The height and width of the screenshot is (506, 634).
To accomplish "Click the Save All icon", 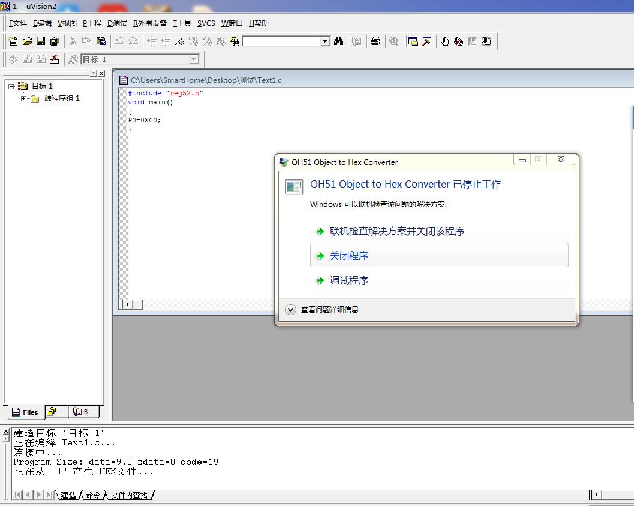I will (x=55, y=41).
